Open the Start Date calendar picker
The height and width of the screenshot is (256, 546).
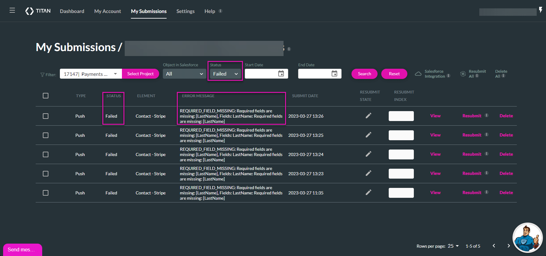pos(281,74)
